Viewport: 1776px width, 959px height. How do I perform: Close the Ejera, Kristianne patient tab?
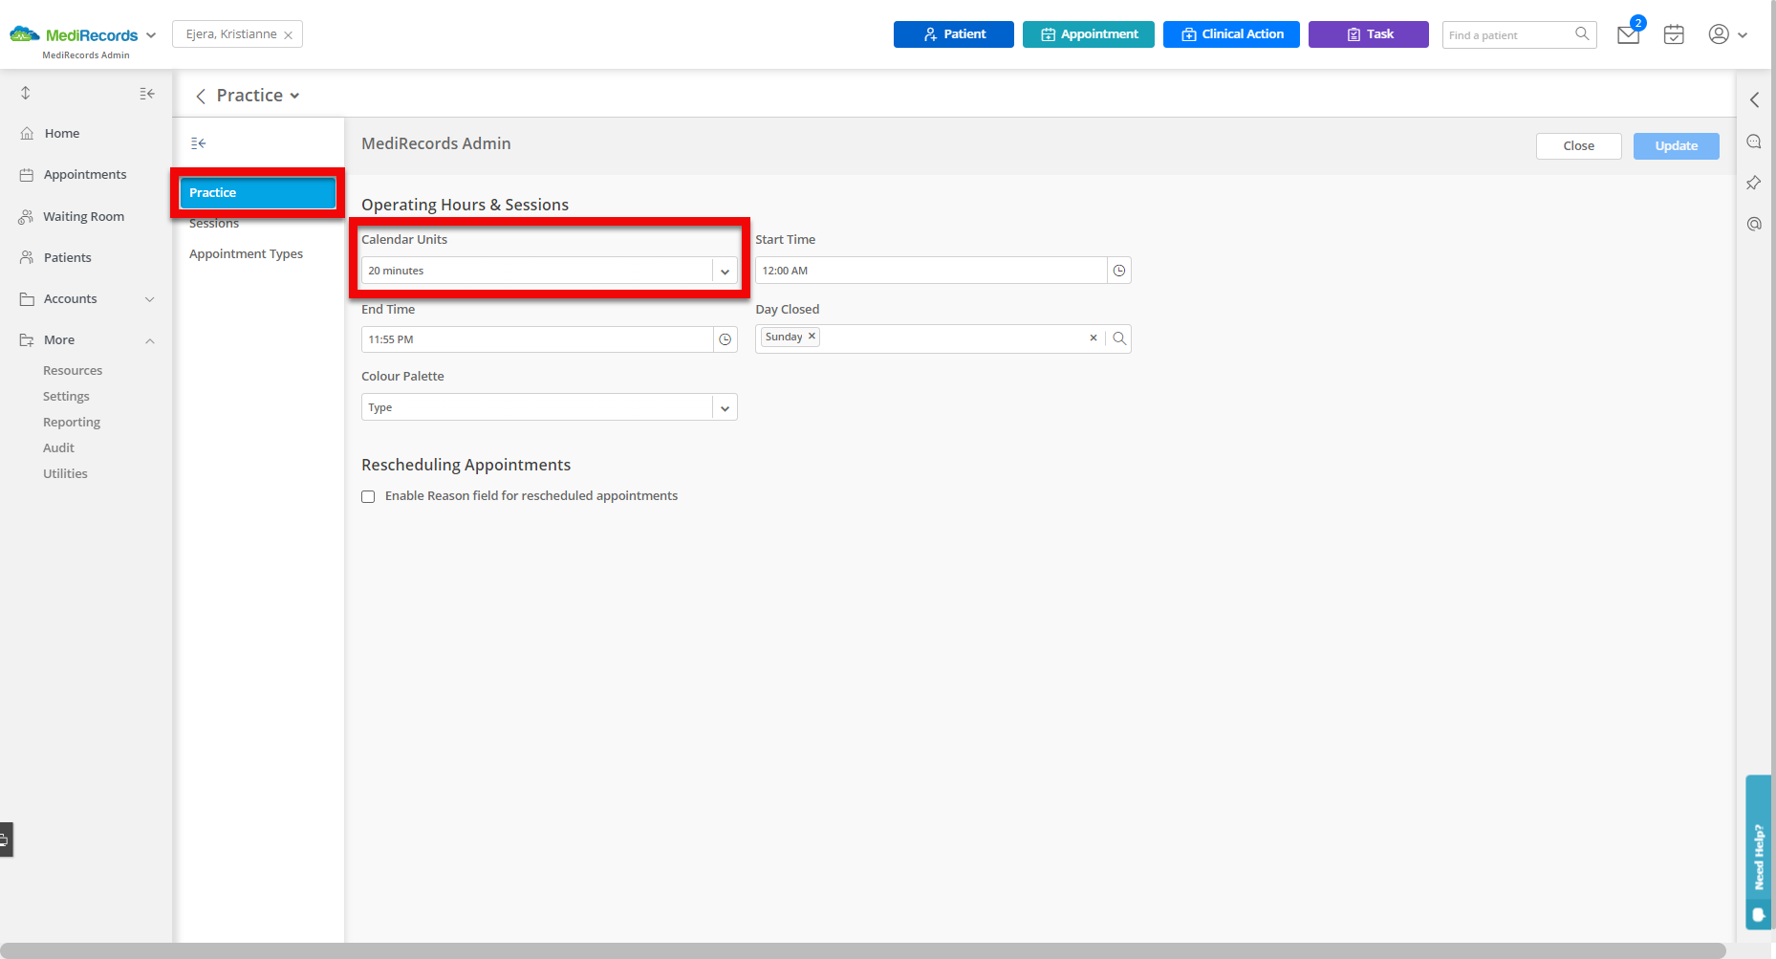click(288, 35)
